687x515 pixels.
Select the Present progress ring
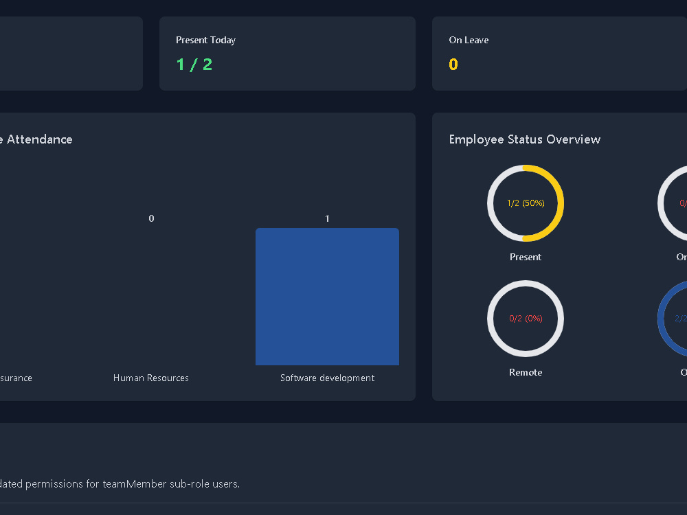[526, 203]
